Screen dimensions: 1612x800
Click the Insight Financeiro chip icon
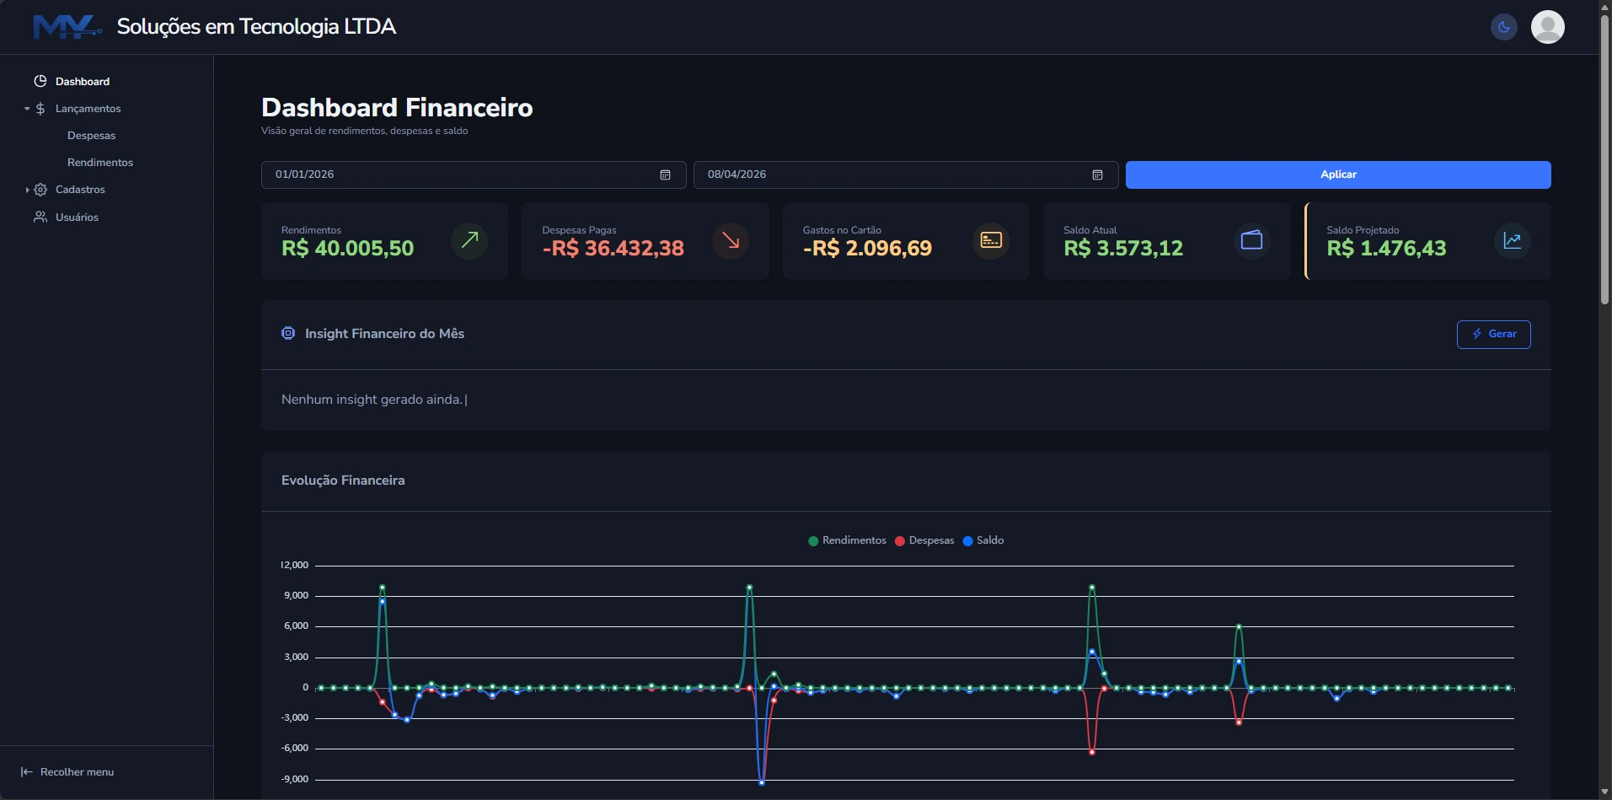[x=288, y=333]
